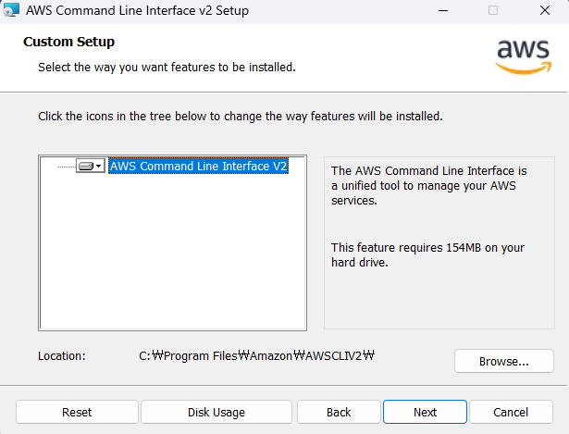Click the install location path text
The image size is (569, 434).
click(256, 355)
